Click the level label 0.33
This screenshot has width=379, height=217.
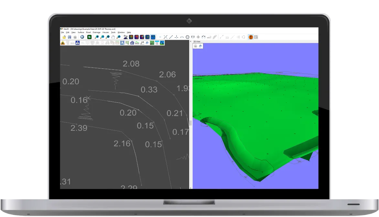pos(149,90)
